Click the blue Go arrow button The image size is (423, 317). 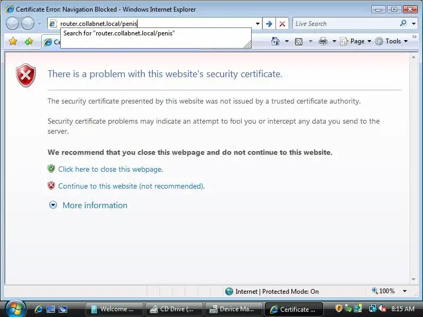(269, 24)
